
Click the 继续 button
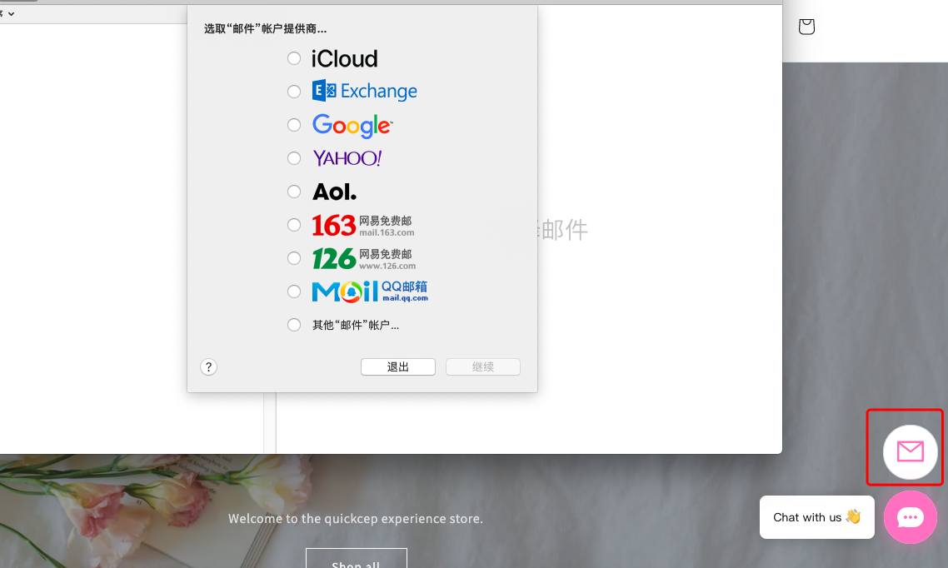pyautogui.click(x=483, y=366)
